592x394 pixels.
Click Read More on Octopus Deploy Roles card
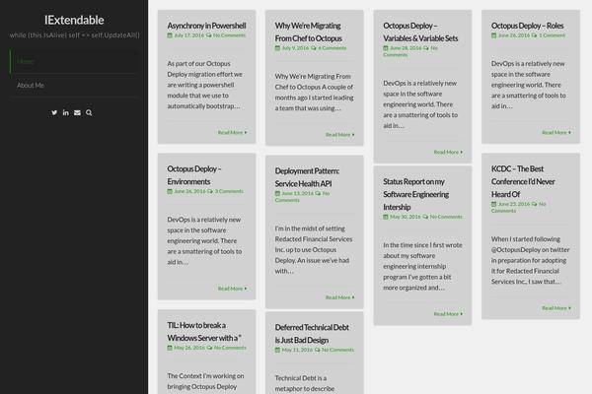556,132
